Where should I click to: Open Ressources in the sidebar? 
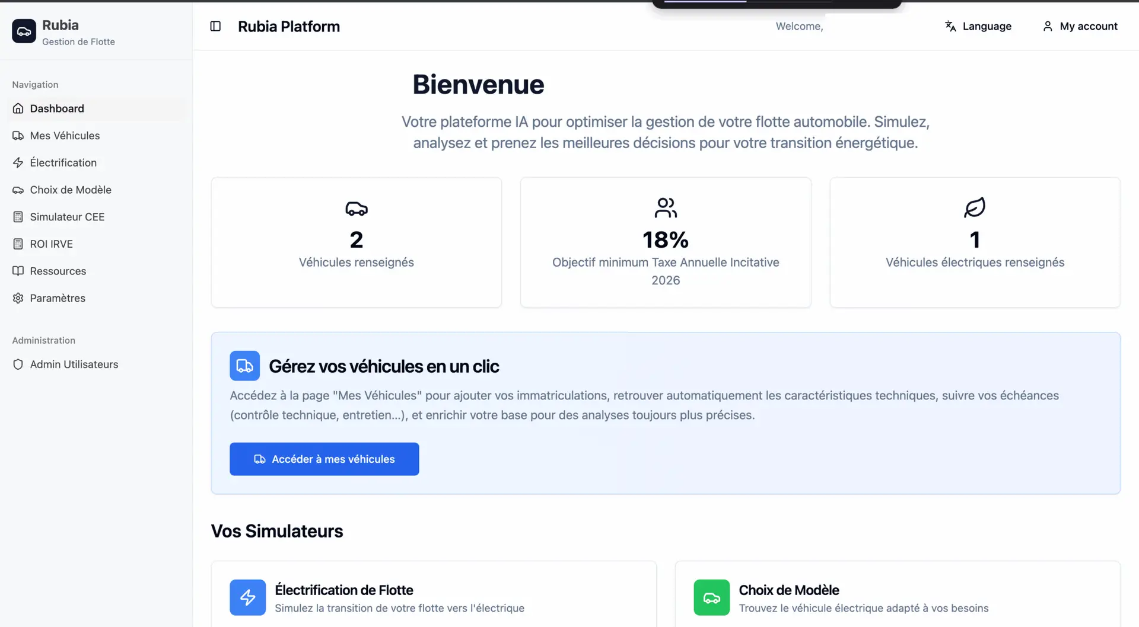pyautogui.click(x=97, y=271)
